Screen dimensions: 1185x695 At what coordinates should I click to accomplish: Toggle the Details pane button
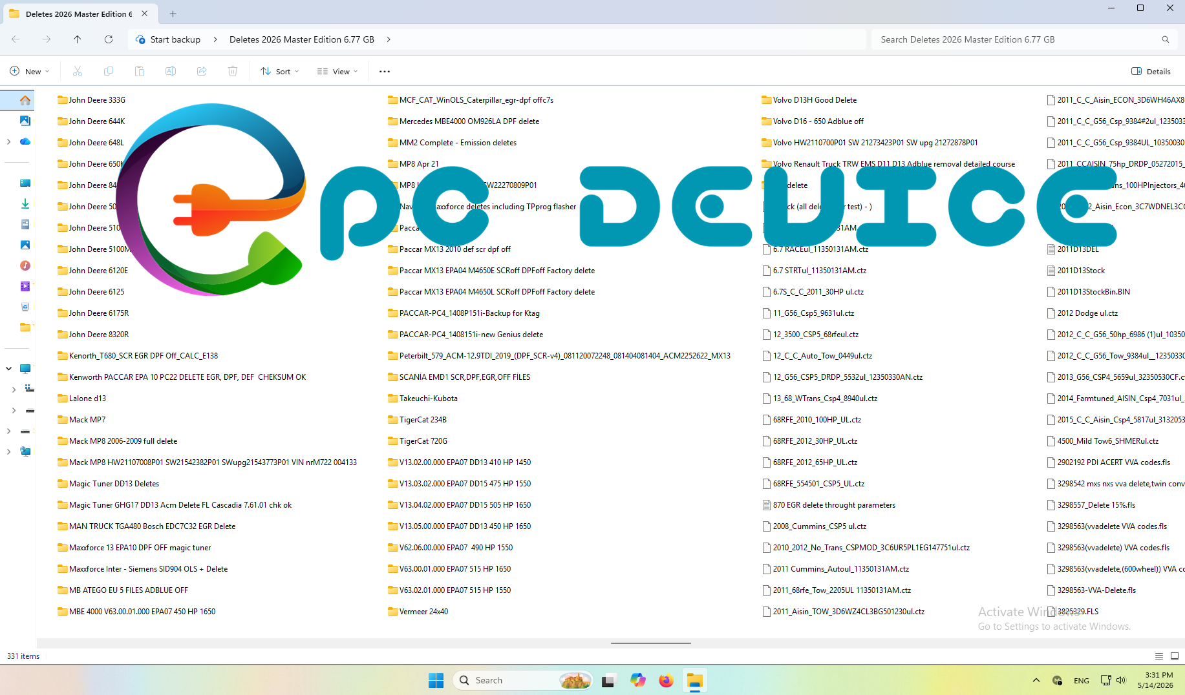click(1151, 71)
